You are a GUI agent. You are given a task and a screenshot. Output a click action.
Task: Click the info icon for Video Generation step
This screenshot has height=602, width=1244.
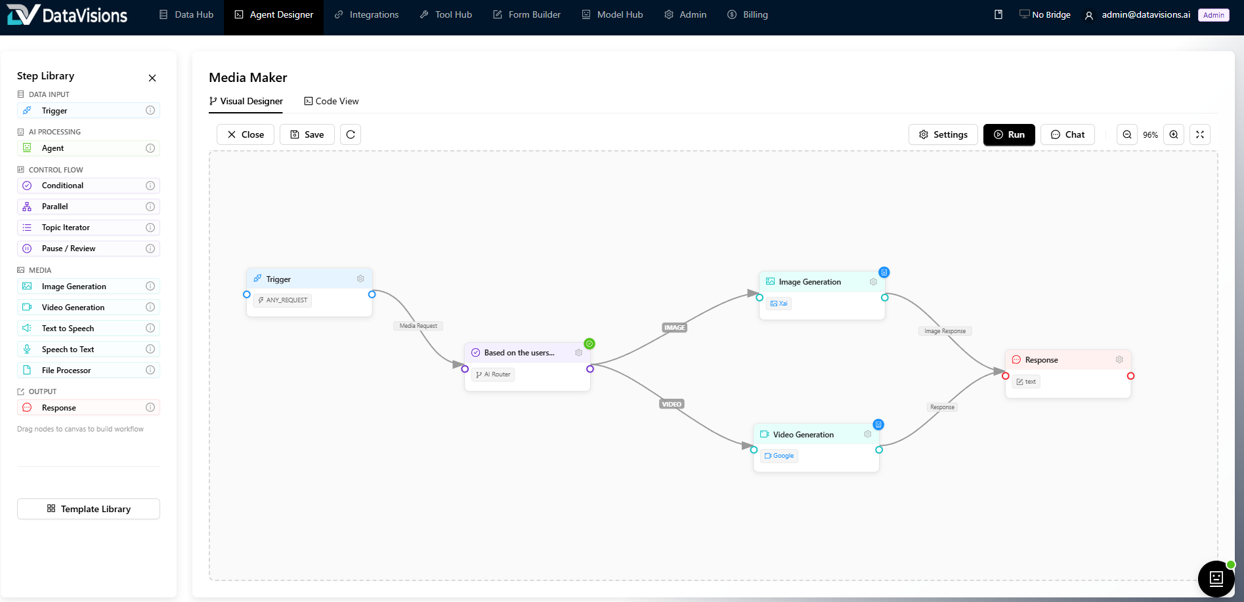tap(150, 307)
